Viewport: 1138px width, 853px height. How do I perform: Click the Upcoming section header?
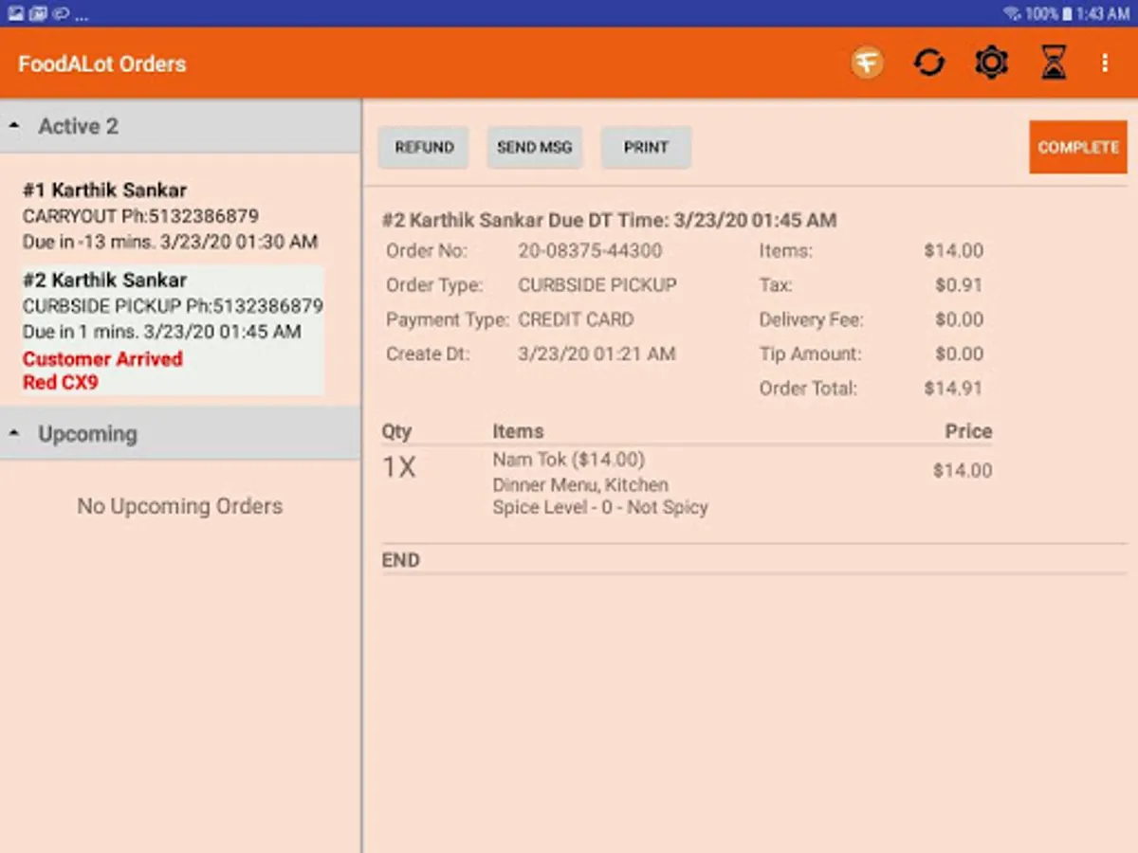[180, 433]
